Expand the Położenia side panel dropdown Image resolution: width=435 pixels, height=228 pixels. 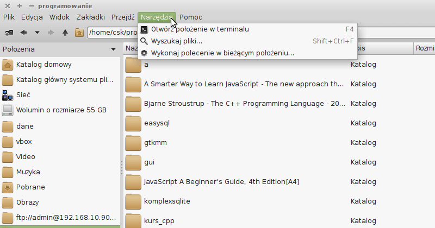pos(113,49)
